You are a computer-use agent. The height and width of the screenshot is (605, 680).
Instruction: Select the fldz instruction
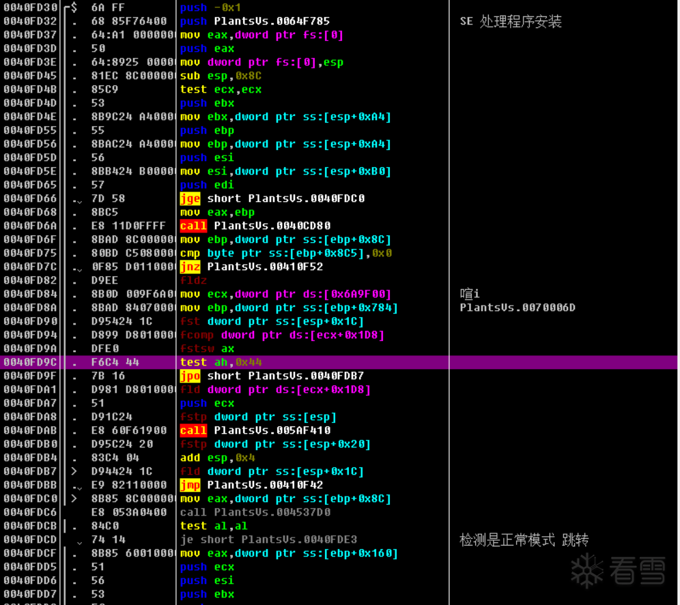point(193,280)
